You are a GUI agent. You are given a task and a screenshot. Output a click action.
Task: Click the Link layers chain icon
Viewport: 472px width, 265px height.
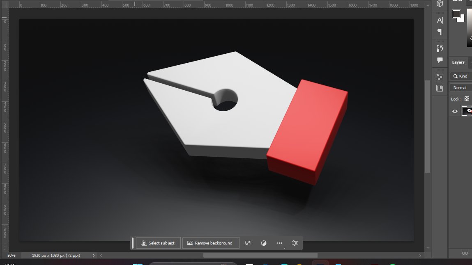point(465,253)
